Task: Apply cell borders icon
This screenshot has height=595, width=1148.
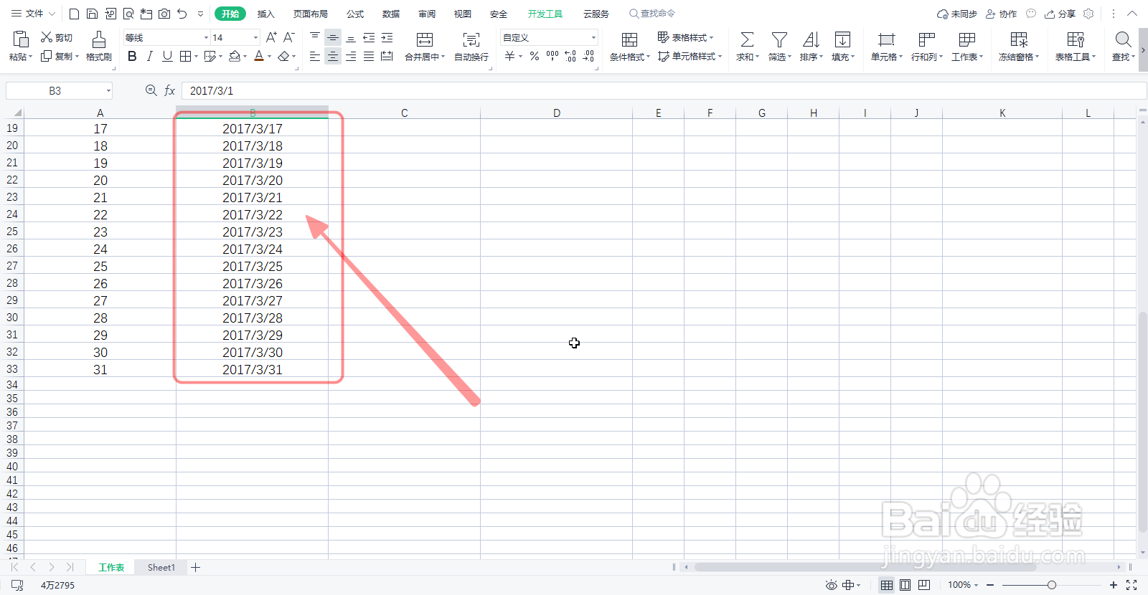Action: point(186,56)
